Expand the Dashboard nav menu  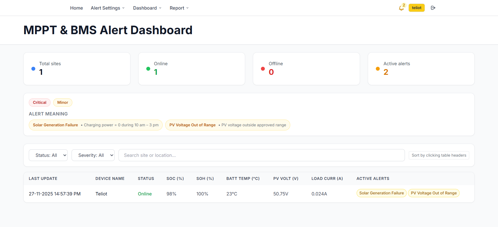(147, 8)
